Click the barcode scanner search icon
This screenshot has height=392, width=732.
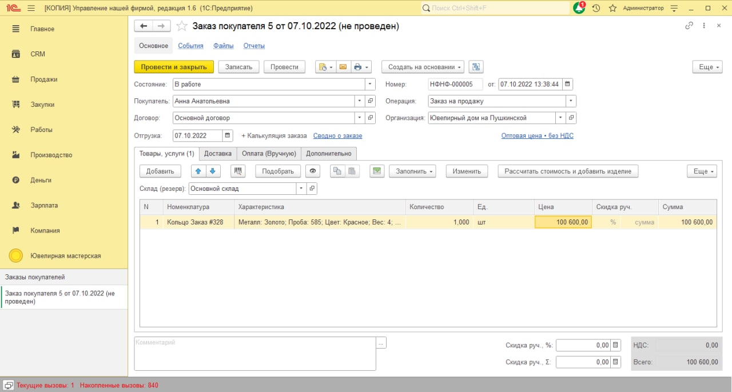[238, 171]
